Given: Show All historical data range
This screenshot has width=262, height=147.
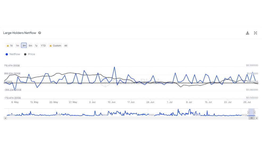Looking at the screenshot, I should click(x=66, y=46).
